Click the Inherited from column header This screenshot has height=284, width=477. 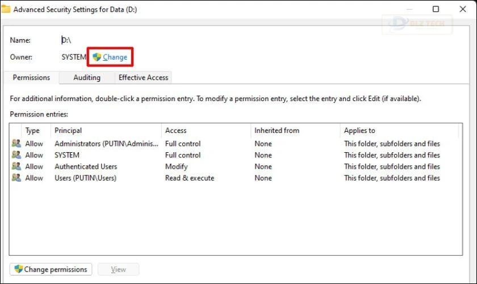point(276,131)
